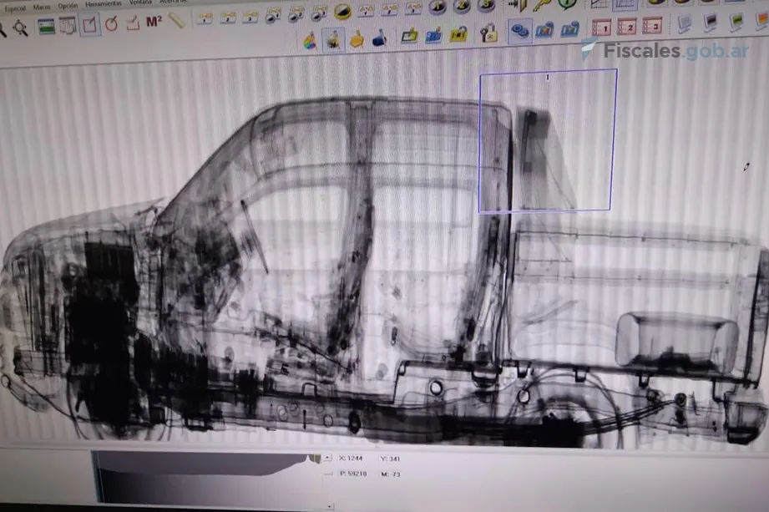
Task: Click the M² area measurement tool
Action: coord(154,22)
